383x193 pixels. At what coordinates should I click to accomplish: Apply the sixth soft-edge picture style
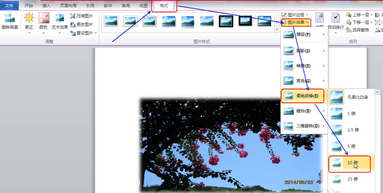(207, 21)
